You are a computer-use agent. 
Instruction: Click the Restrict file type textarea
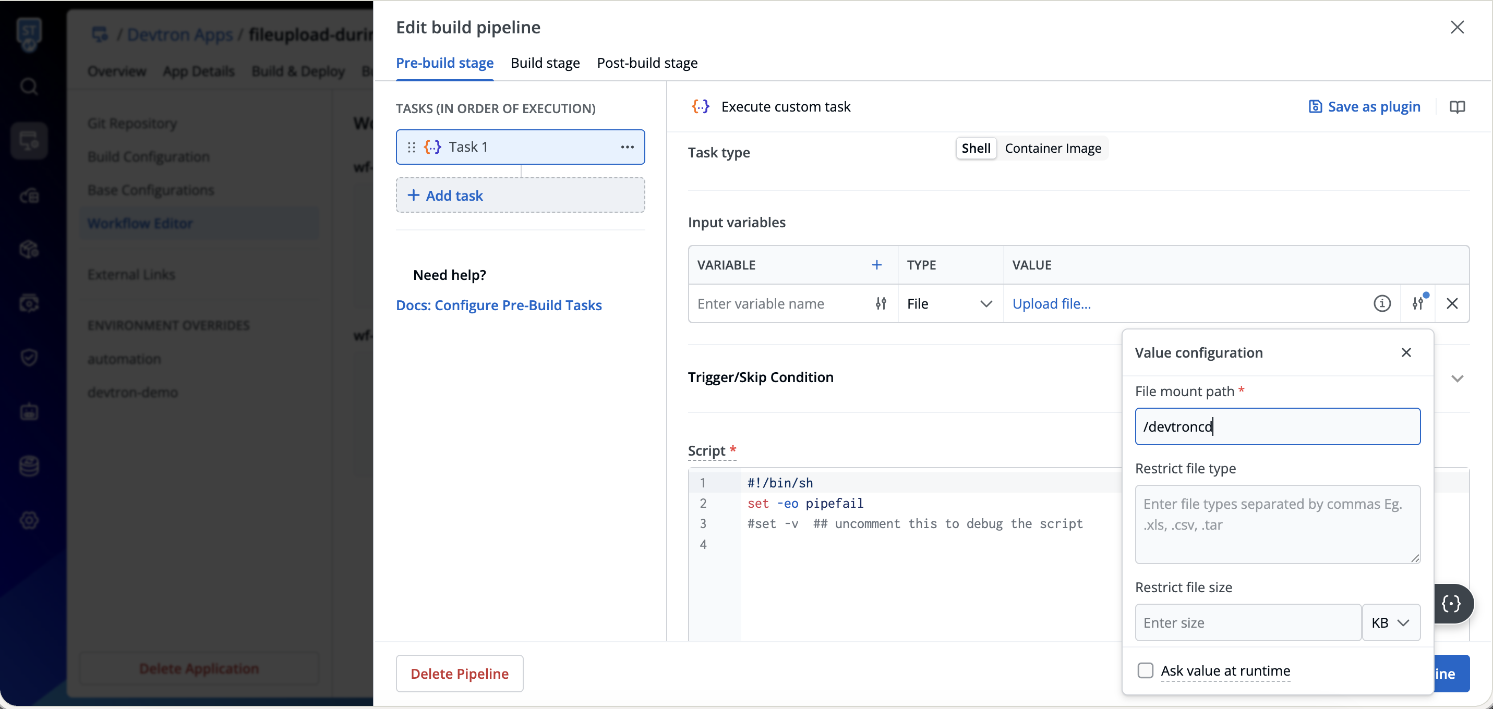1278,524
